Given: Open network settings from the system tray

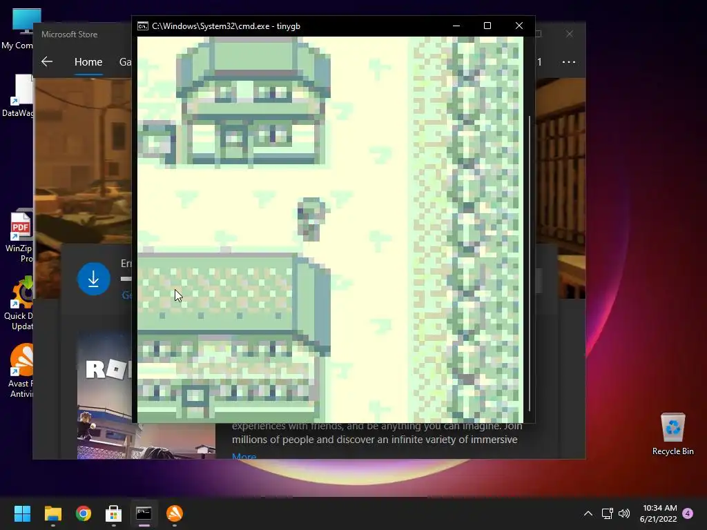Looking at the screenshot, I should [608, 513].
